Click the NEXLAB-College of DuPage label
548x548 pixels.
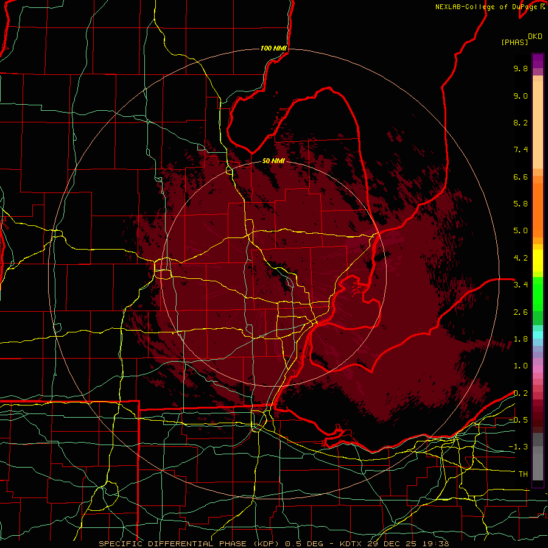(487, 7)
